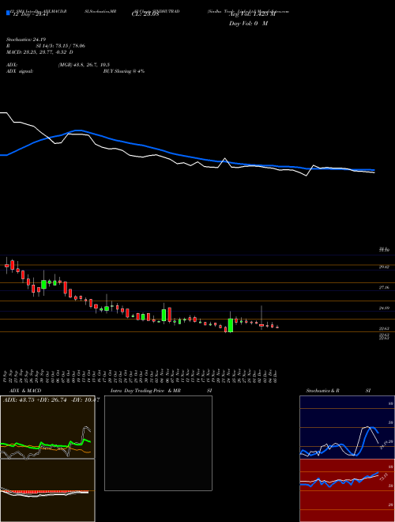The width and height of the screenshot is (395, 522).
Task: Click the 'CL: 23.08' closing price label
Action: point(145,14)
